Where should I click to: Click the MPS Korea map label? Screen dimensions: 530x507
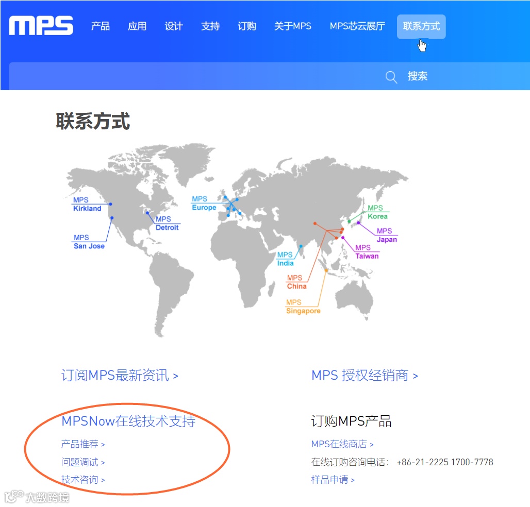tap(377, 212)
